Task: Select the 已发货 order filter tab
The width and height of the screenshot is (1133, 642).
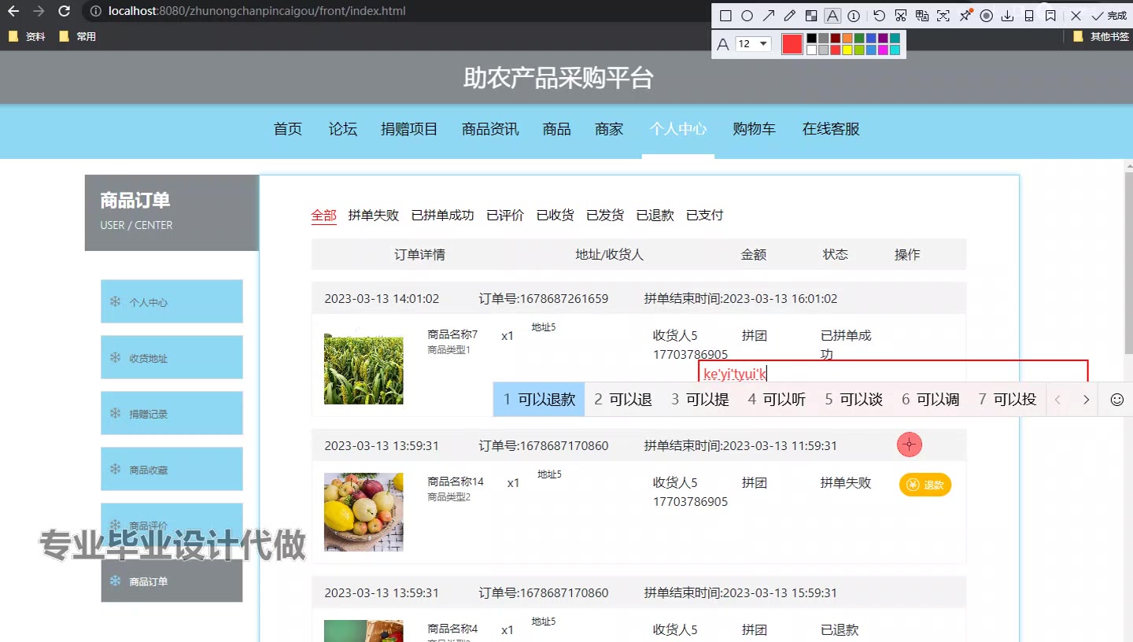Action: point(605,215)
